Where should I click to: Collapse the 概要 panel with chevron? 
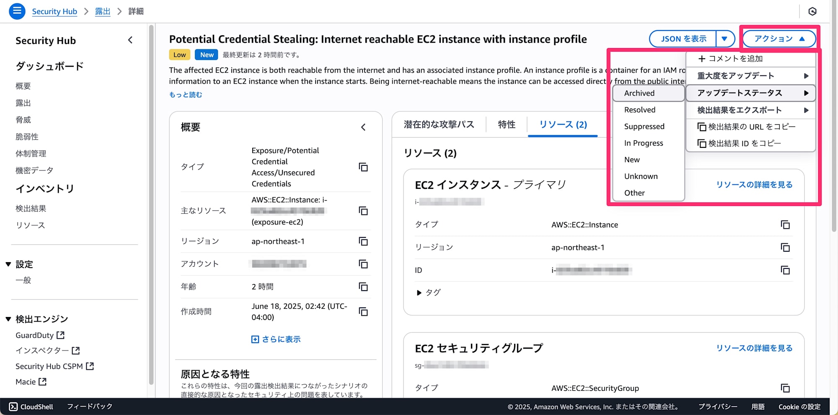pos(363,127)
